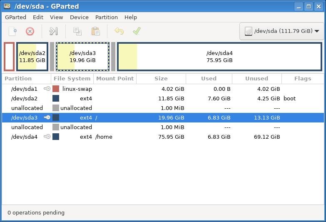326x222 pixels.
Task: Click the Delete partition red X icon
Action: [30, 31]
